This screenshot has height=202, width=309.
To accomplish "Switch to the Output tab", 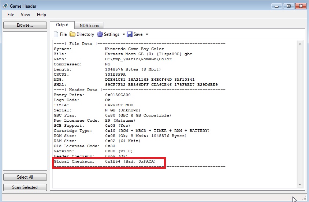I will [x=62, y=25].
